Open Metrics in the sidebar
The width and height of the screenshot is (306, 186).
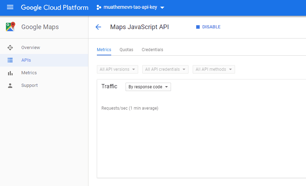44,73
